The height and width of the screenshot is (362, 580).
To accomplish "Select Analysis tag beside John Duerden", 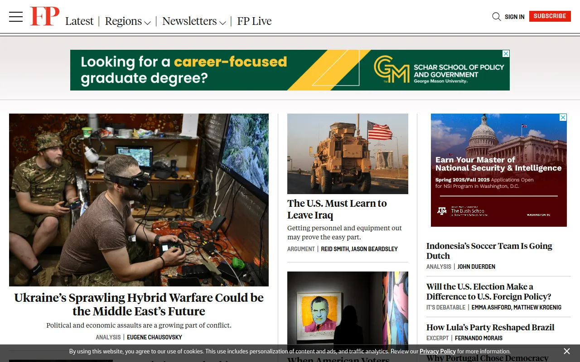I will tap(439, 267).
